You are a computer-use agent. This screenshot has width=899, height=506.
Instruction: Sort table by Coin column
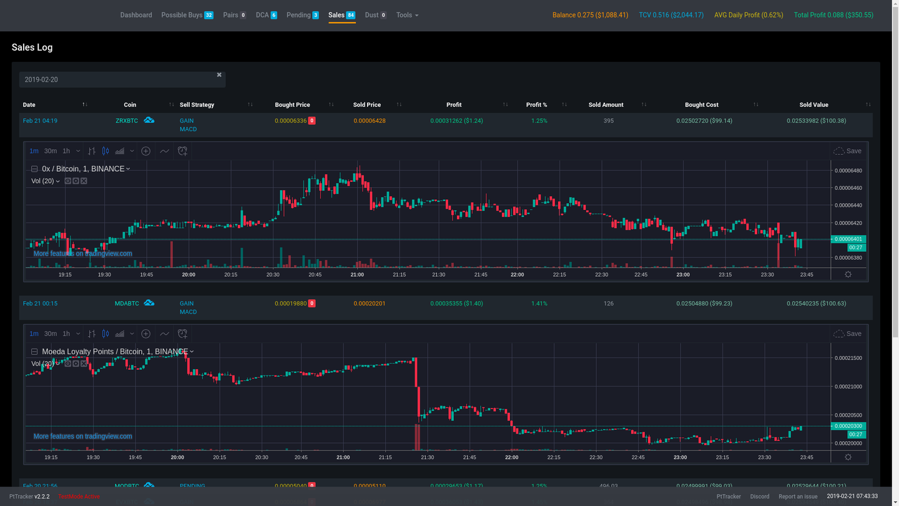[x=130, y=104]
